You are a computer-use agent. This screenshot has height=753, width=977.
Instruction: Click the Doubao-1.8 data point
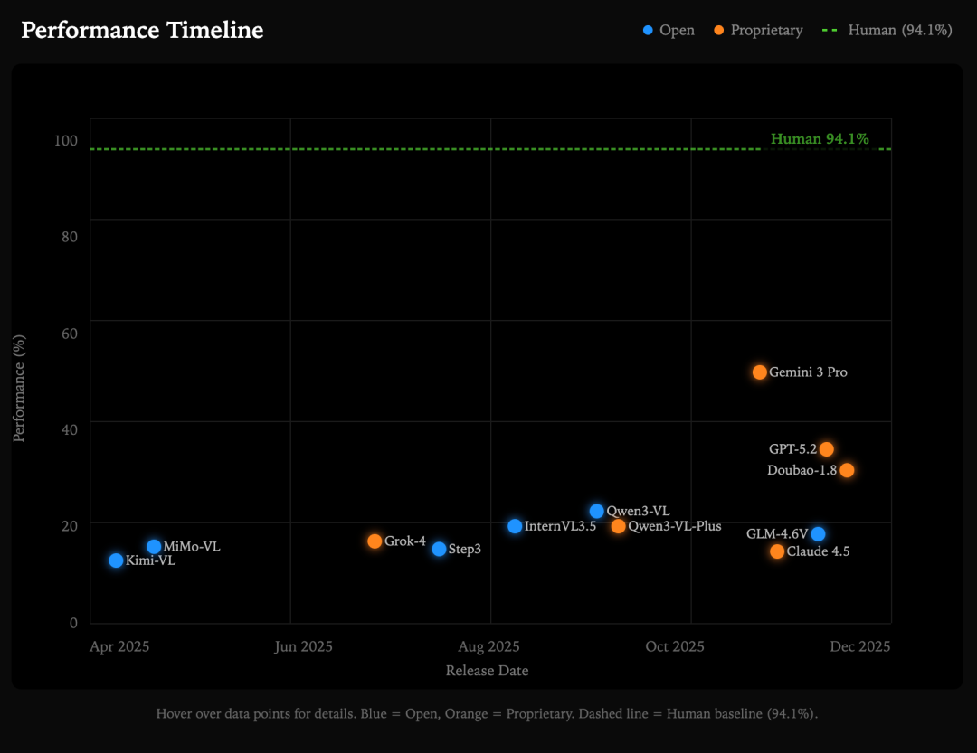(847, 470)
